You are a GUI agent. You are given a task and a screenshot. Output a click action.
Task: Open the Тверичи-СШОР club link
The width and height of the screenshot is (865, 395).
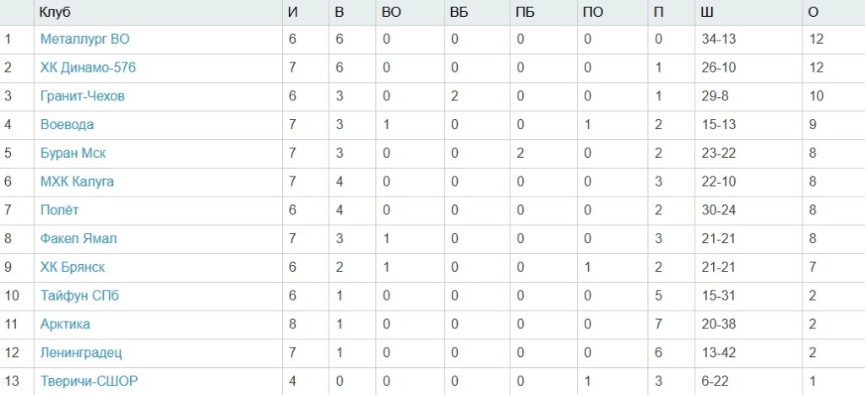pyautogui.click(x=89, y=381)
